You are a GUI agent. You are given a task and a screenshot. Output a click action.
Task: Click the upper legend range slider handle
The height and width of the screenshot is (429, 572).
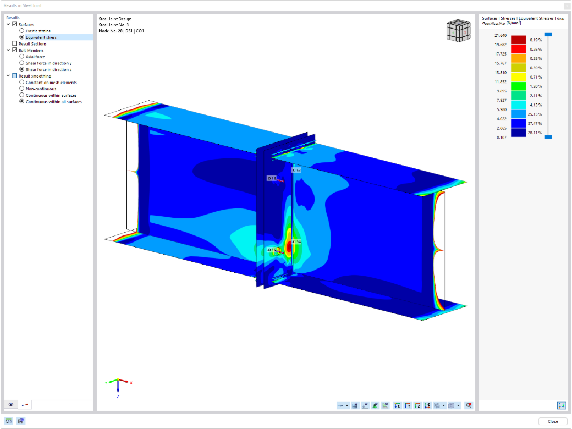[x=548, y=35]
